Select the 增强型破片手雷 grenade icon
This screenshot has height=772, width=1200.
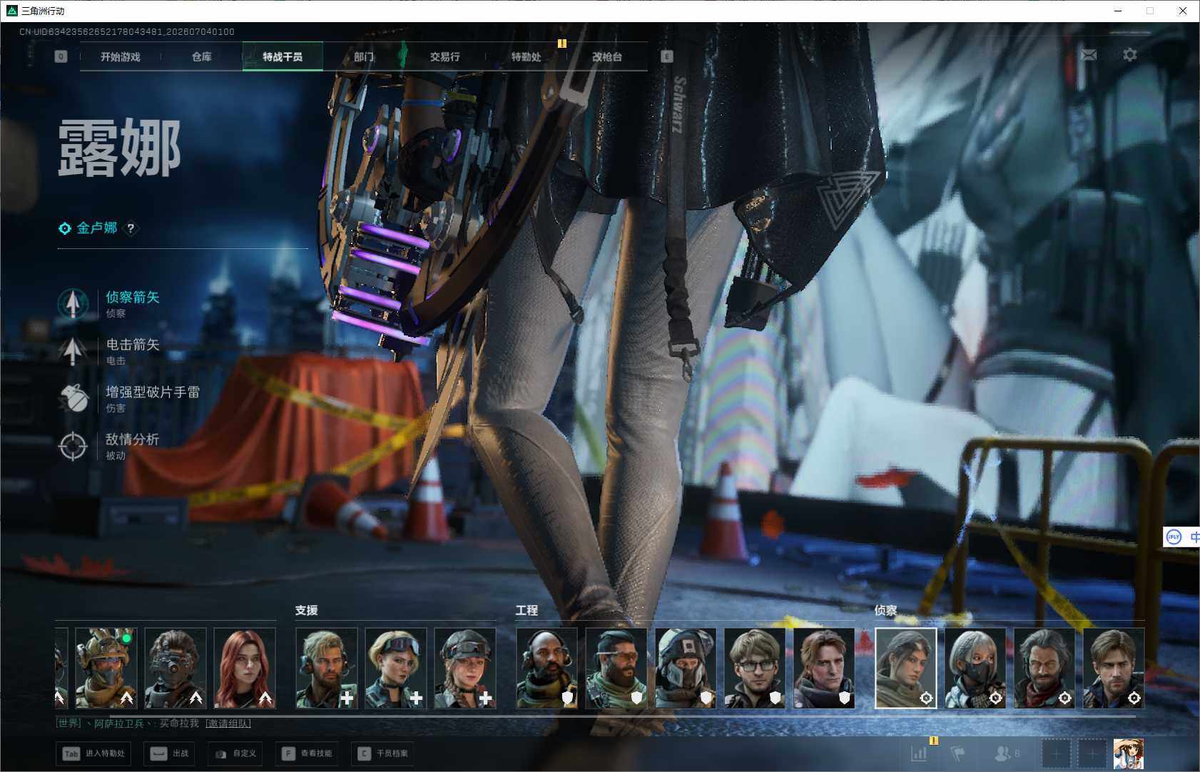[73, 398]
